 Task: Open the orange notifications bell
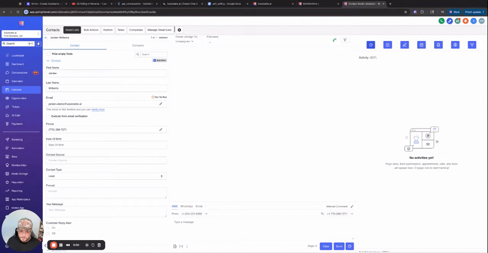[x=465, y=21]
